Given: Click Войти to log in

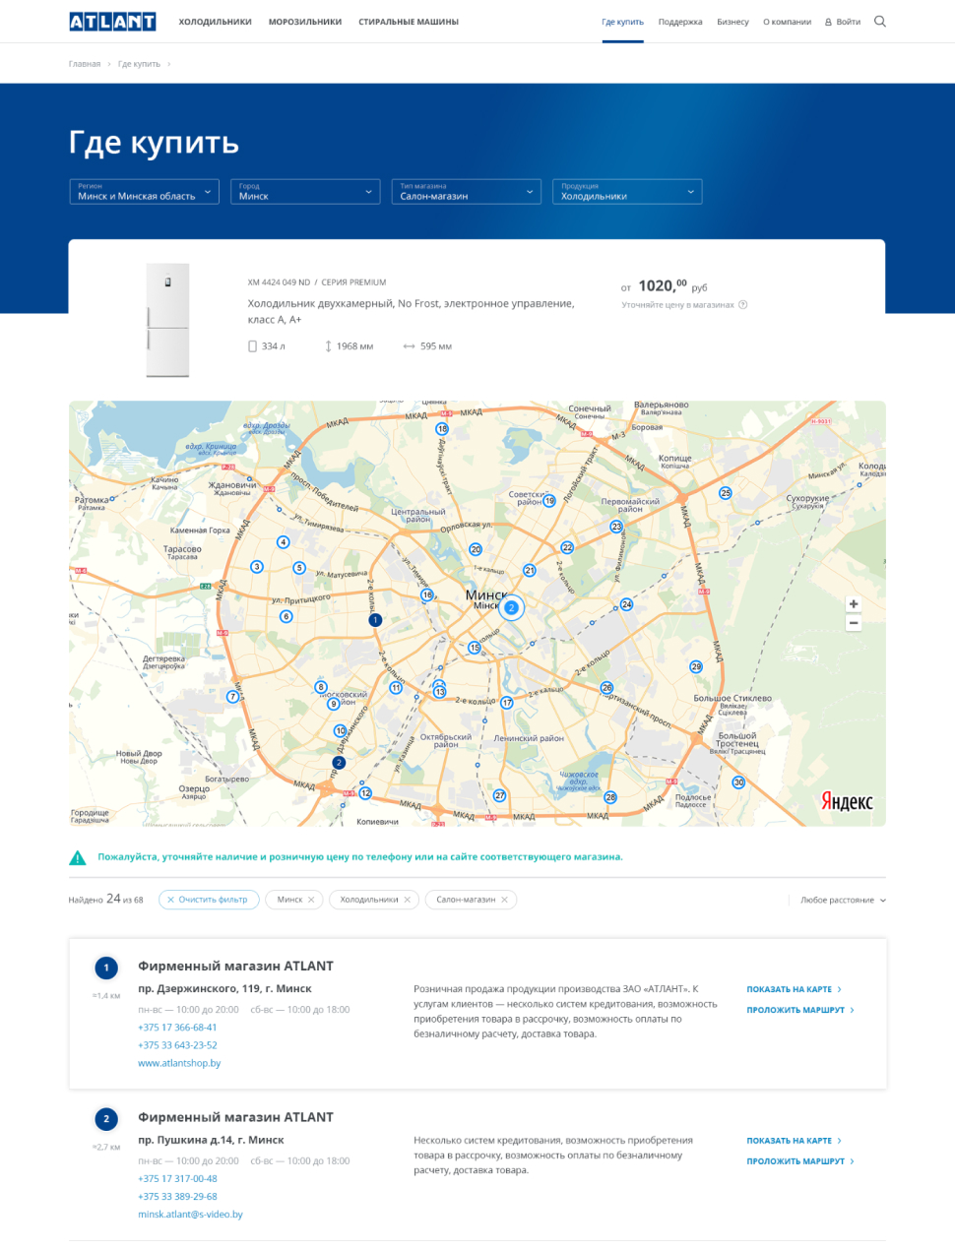Looking at the screenshot, I should [843, 22].
